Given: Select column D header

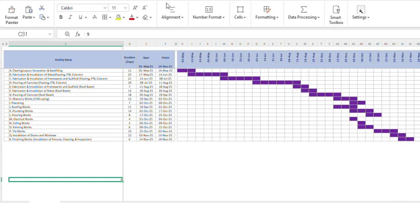Looking at the screenshot, I should pyautogui.click(x=130, y=44).
